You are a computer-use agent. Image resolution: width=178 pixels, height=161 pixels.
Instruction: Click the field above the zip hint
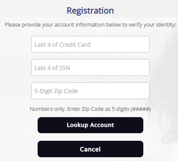coord(90,91)
